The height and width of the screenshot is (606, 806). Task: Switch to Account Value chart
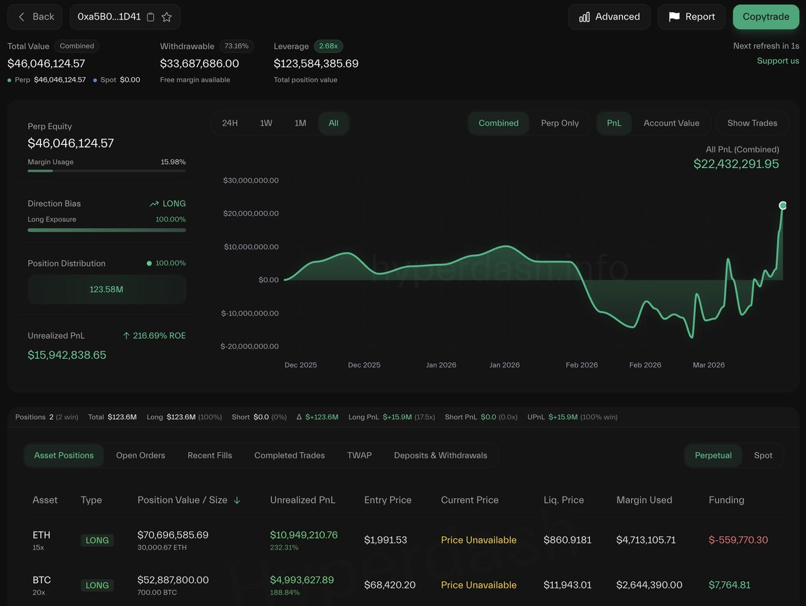point(672,123)
